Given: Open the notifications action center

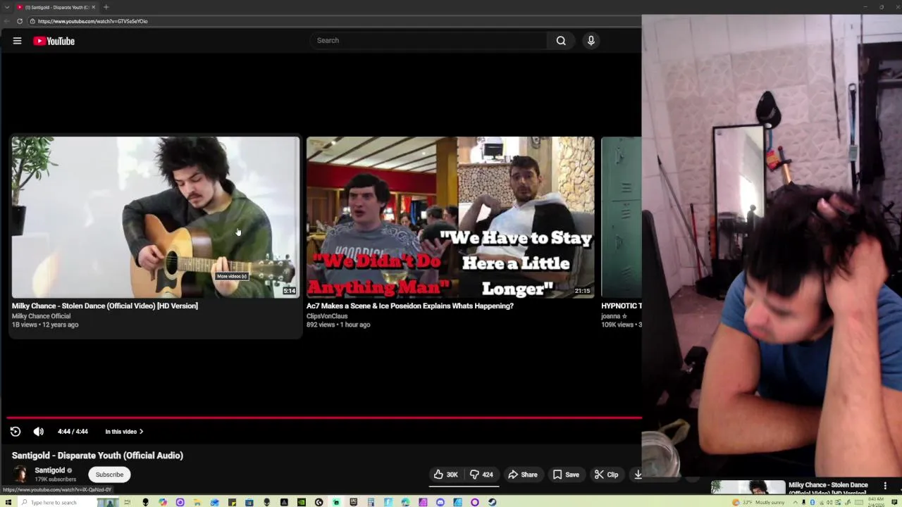Looking at the screenshot, I should tap(894, 502).
